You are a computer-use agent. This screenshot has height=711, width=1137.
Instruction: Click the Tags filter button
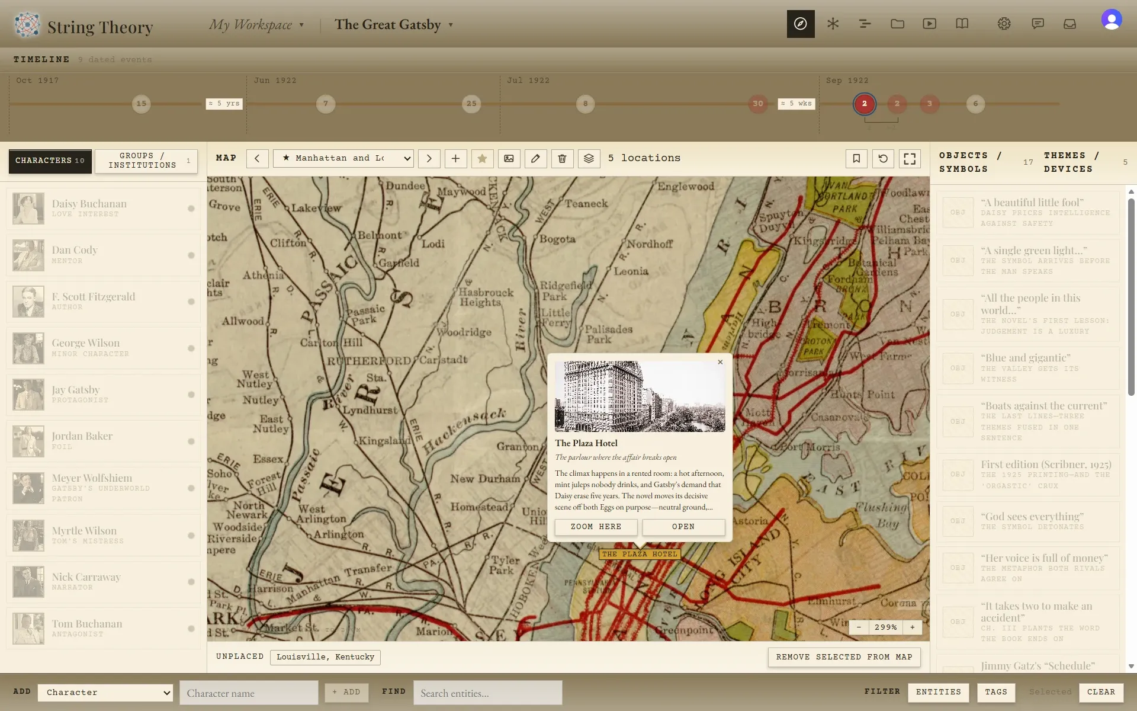click(996, 692)
